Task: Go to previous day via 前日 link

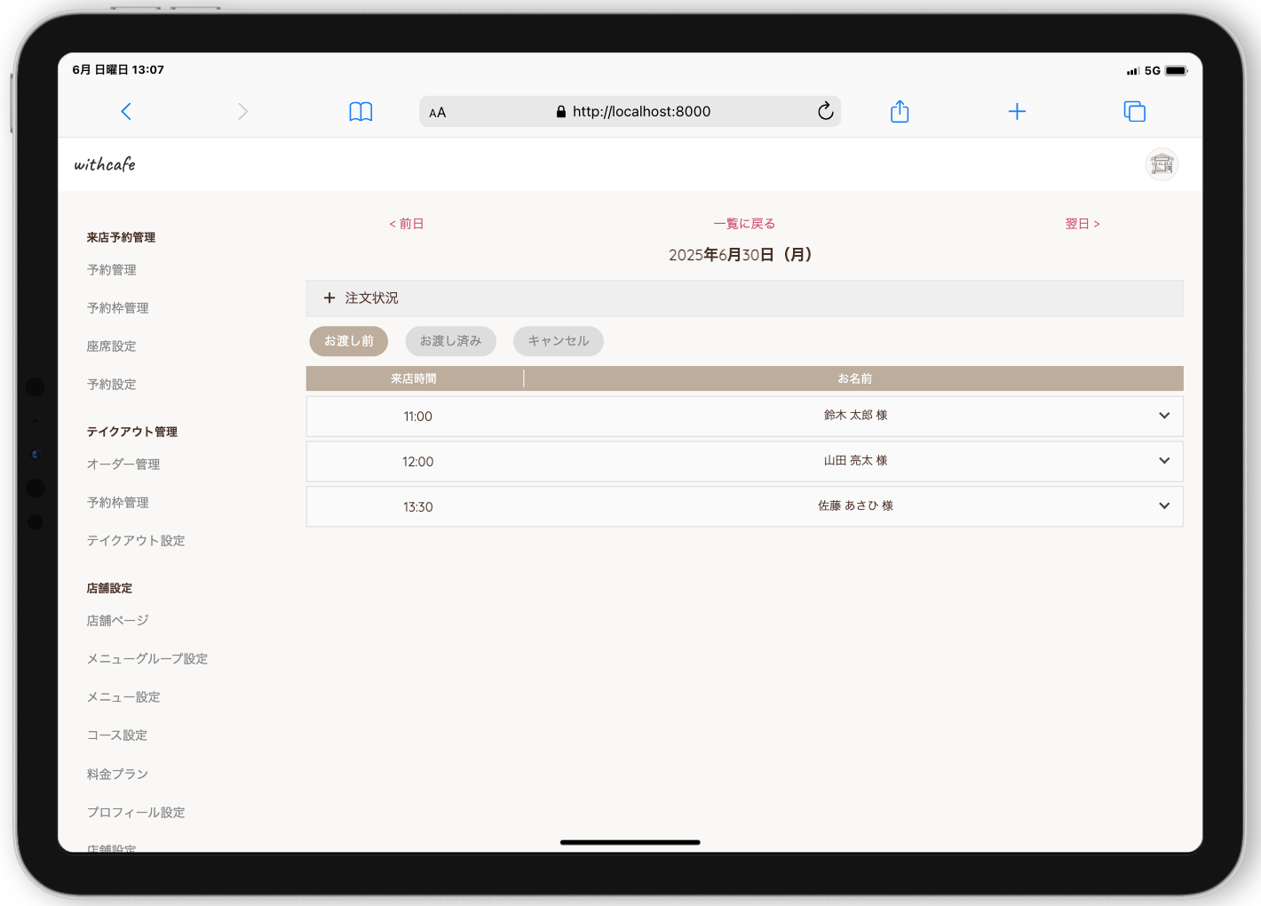Action: 407,224
